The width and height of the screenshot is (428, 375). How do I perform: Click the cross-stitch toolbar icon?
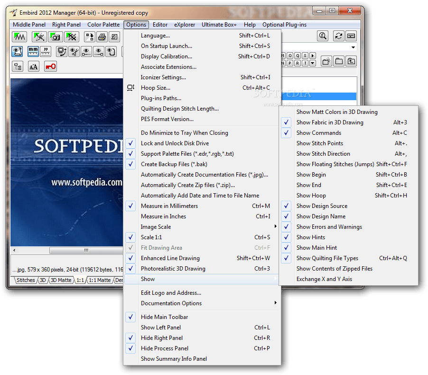[72, 37]
